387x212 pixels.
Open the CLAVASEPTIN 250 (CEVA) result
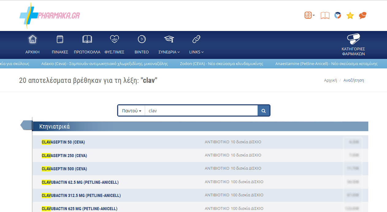tap(64, 156)
